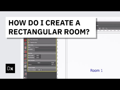Screen dimensions: 120x90
Task: Select the highlighted red storey construction tool
Action: [x=25, y=40]
